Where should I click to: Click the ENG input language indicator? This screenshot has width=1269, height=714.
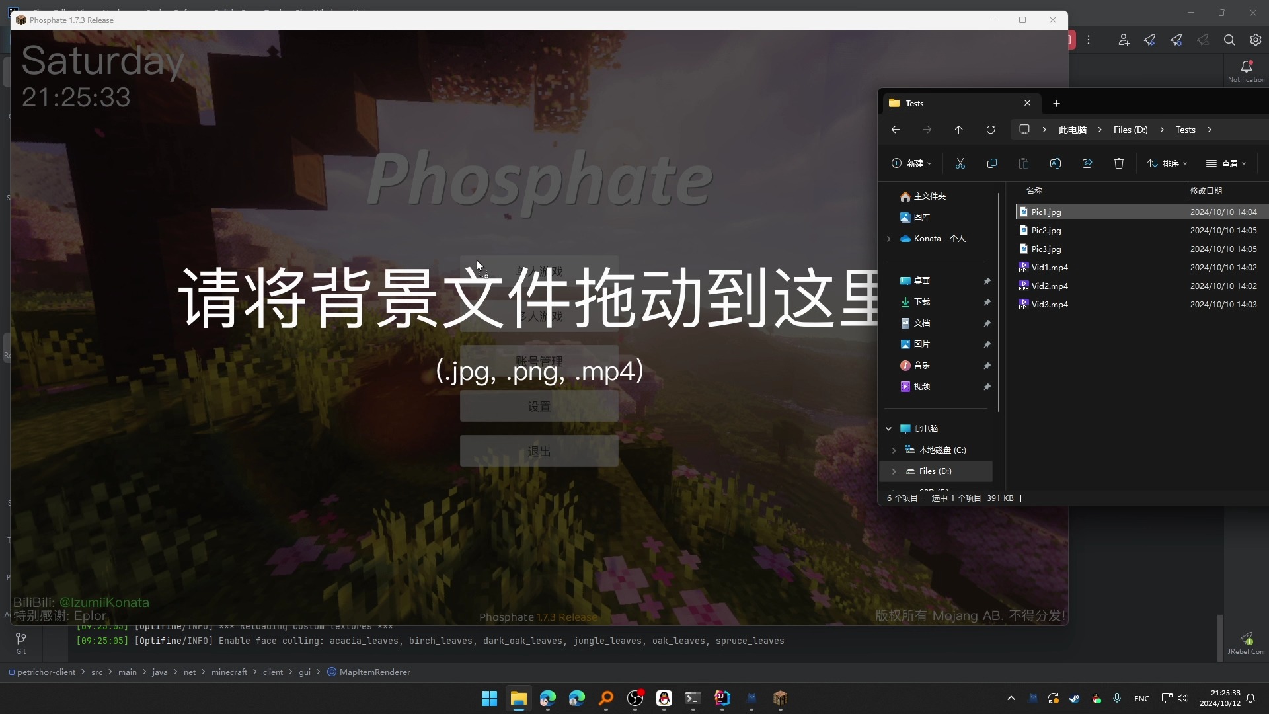pos(1141,698)
